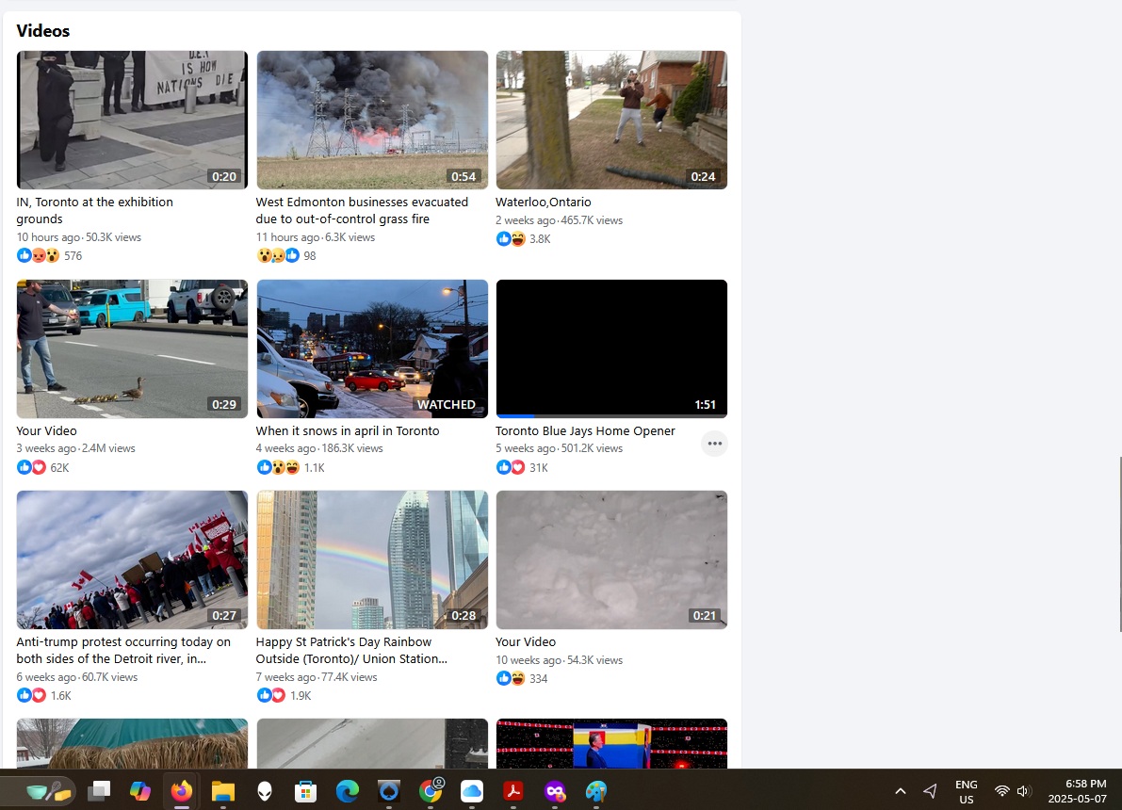Screen dimensions: 1122x810
Task: Open West Edmonton businesses evacuated video title
Action: click(x=362, y=210)
